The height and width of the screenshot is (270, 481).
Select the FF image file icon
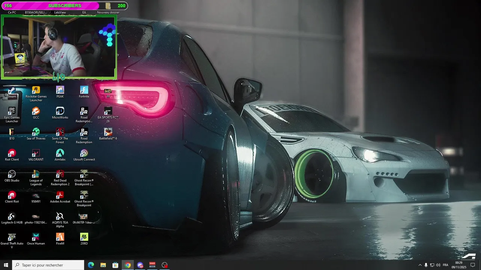(108, 93)
